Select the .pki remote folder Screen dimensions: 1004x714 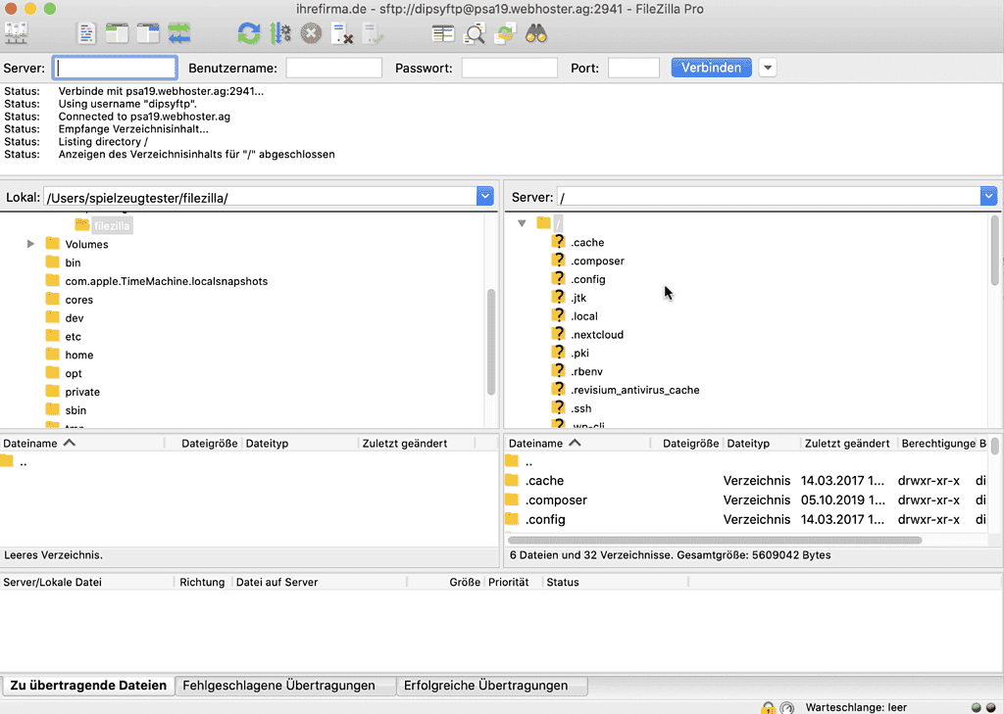[x=579, y=353]
